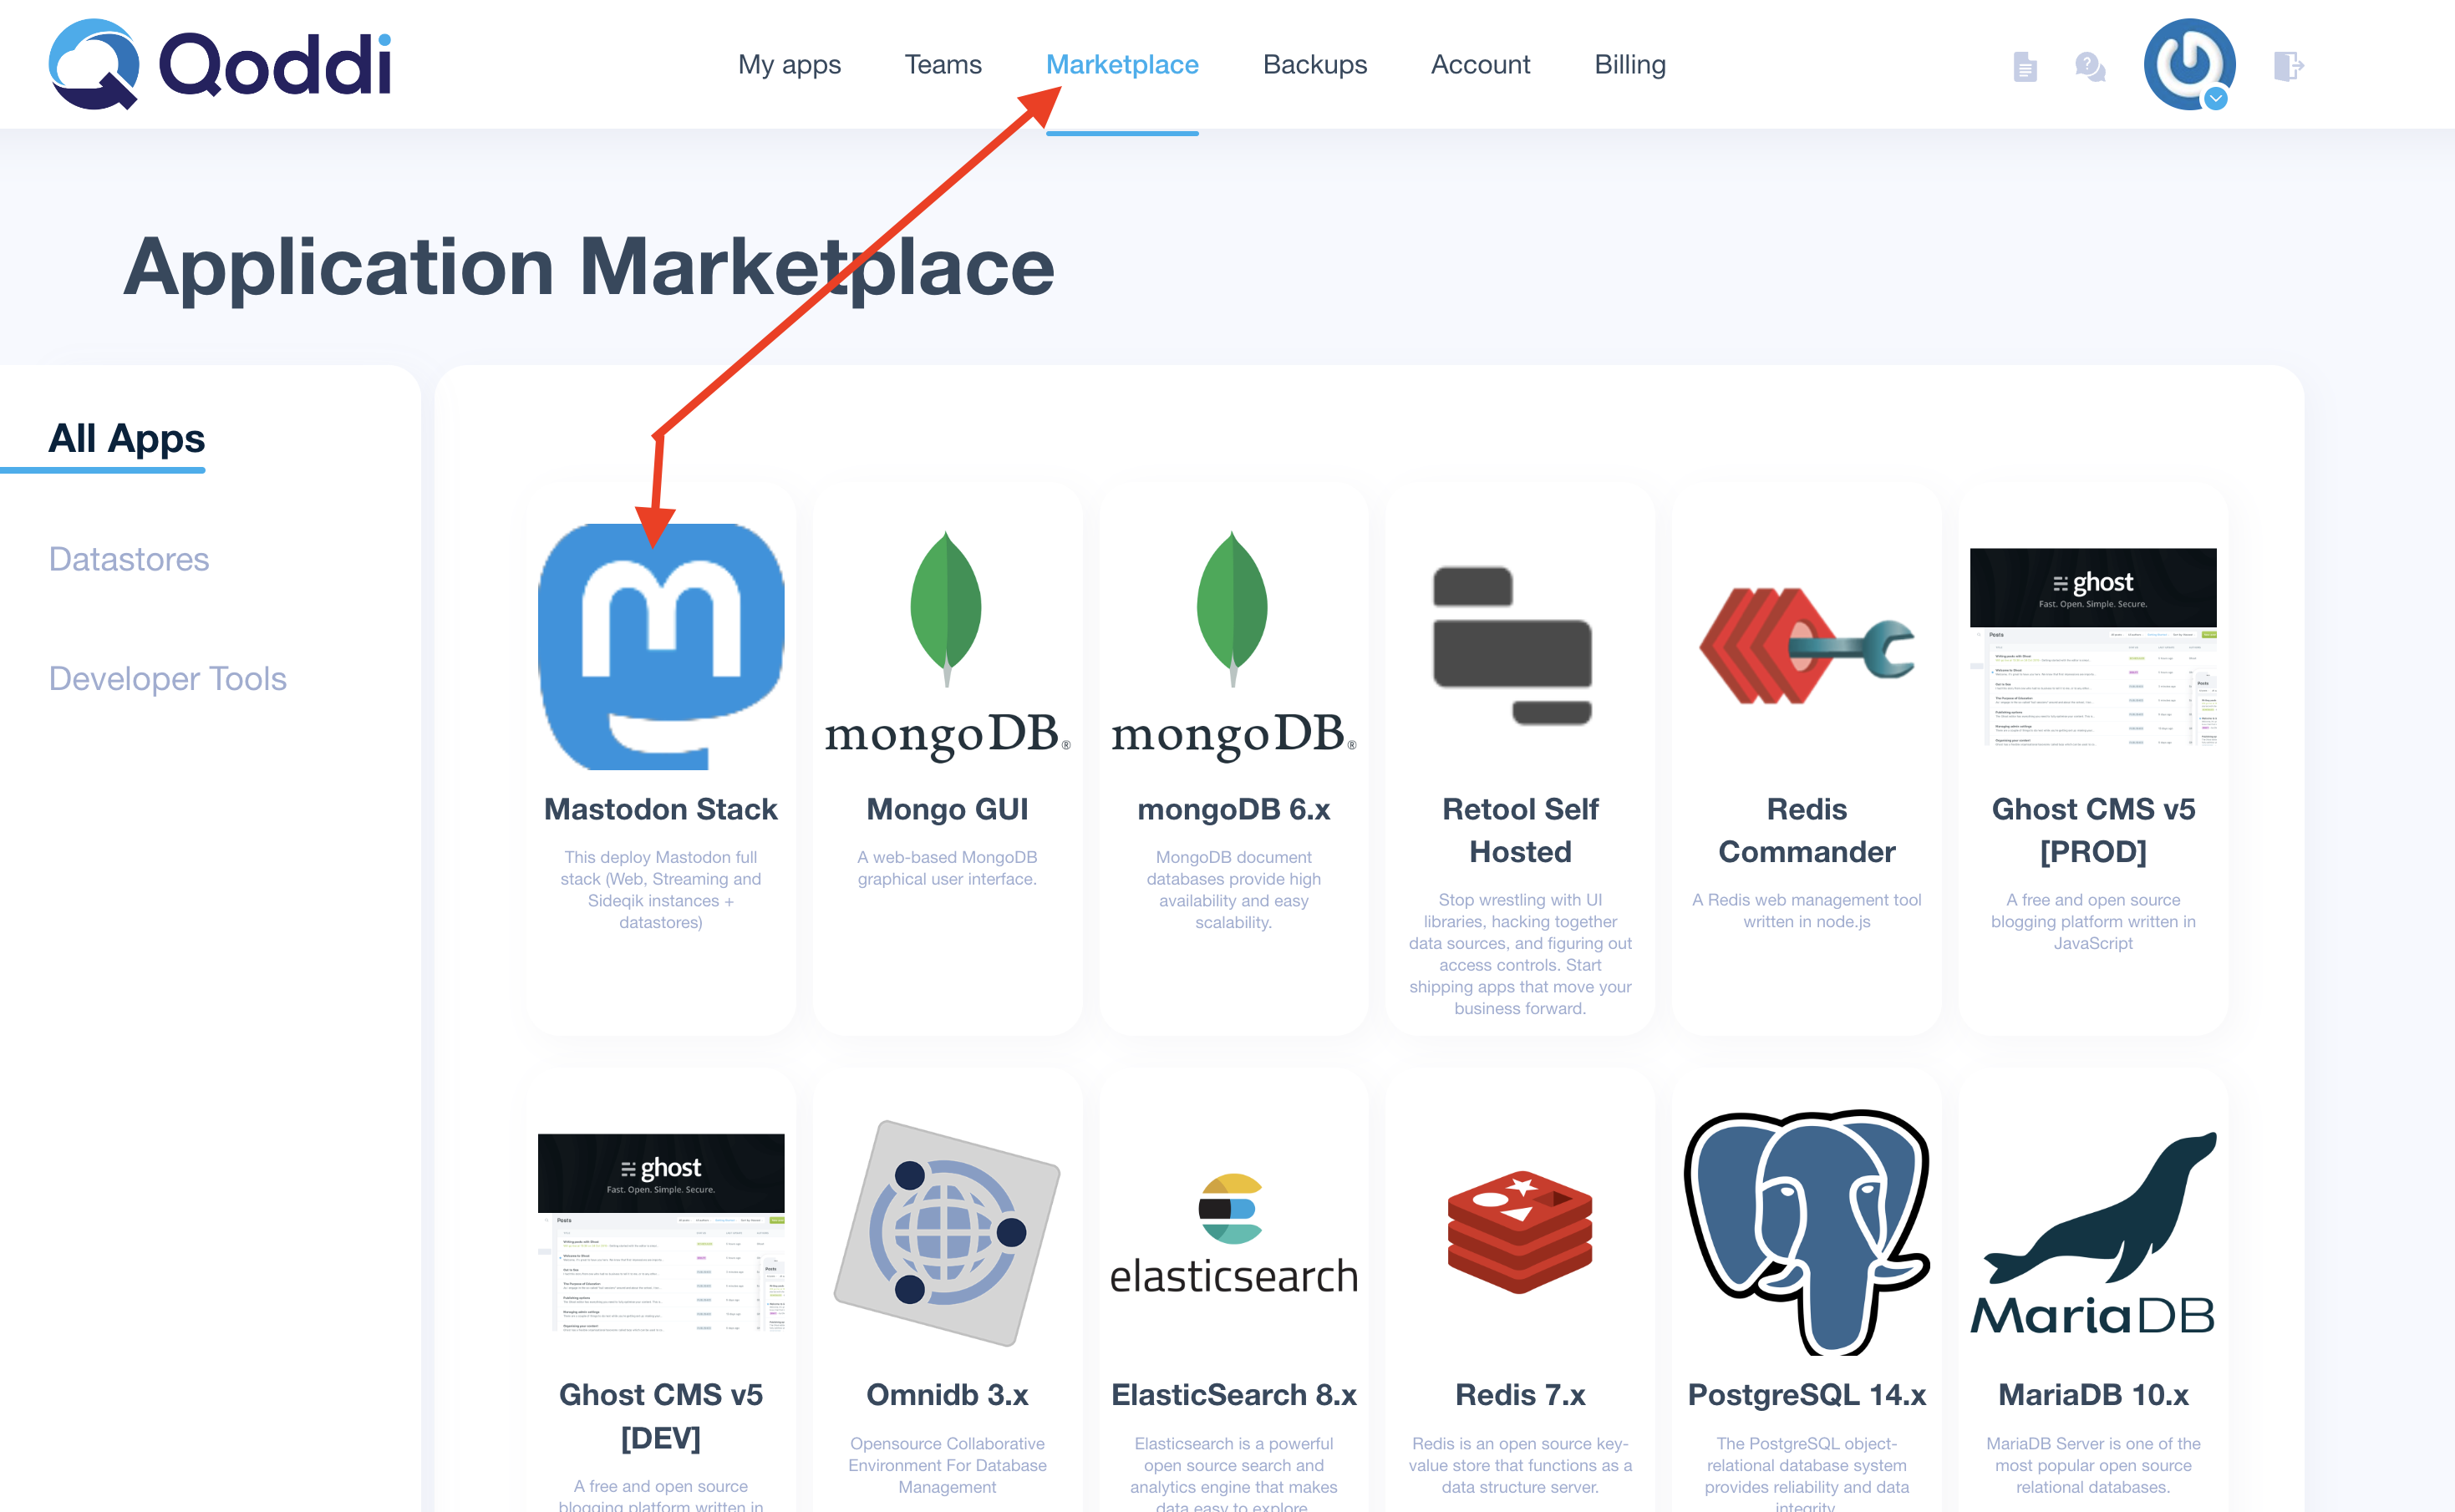
Task: Filter by Developer Tools category
Action: click(168, 679)
